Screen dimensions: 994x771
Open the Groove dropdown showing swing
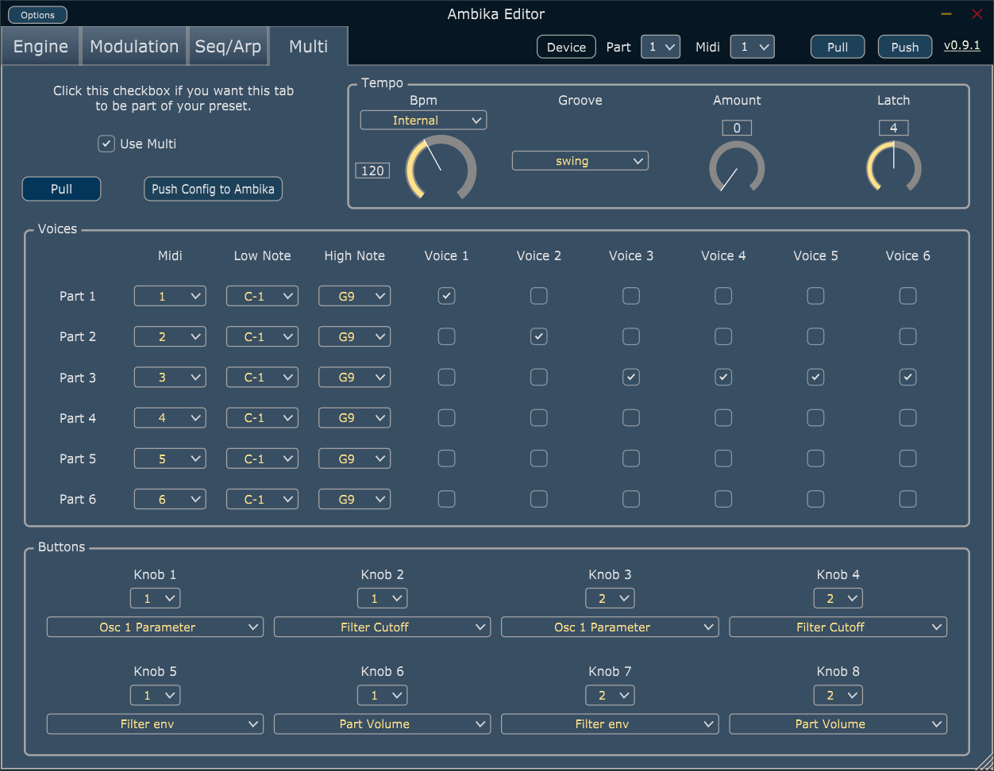tap(580, 161)
